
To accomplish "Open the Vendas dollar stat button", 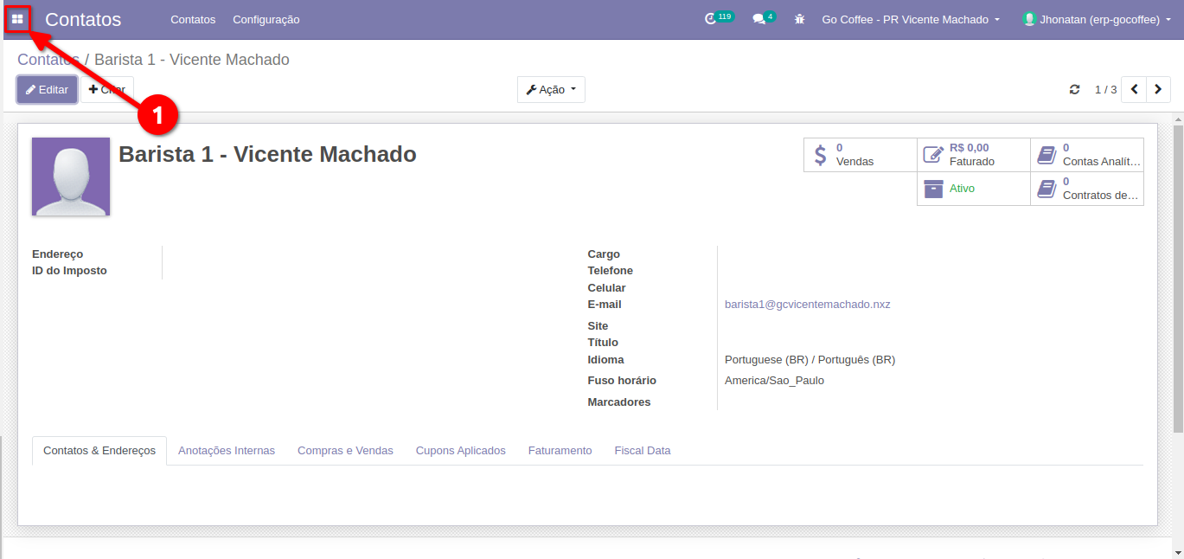I will (x=860, y=155).
